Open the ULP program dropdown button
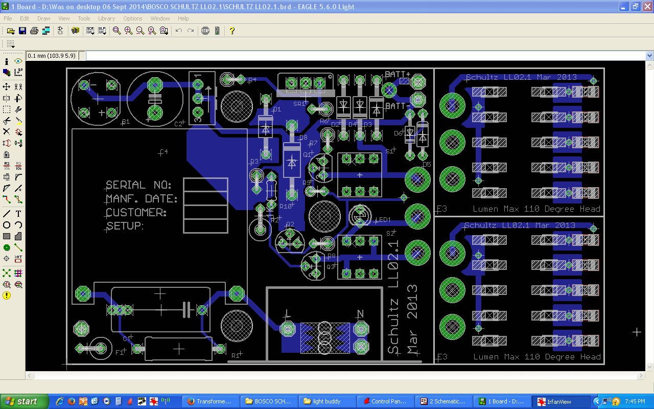This screenshot has width=654, height=409. pyautogui.click(x=102, y=31)
